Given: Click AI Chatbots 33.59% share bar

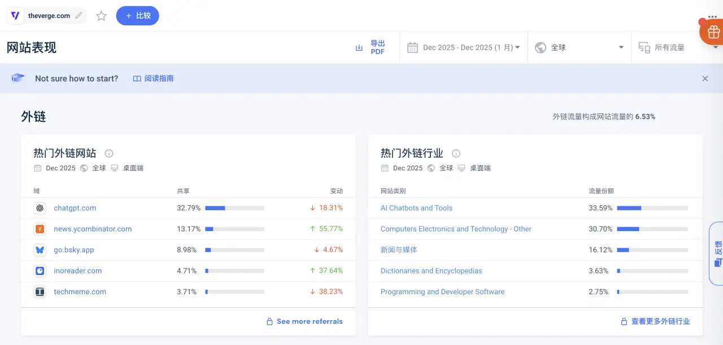Looking at the screenshot, I should point(652,208).
